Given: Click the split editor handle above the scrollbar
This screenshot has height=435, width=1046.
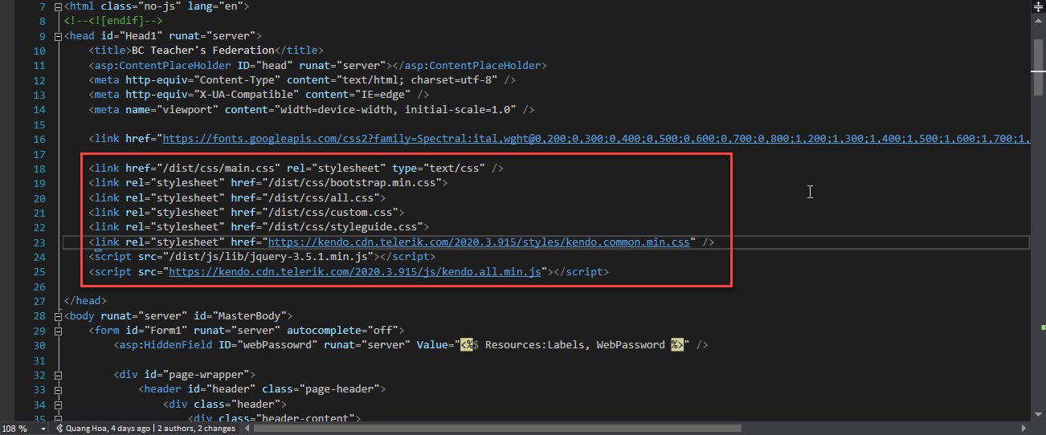Looking at the screenshot, I should coord(1037,6).
